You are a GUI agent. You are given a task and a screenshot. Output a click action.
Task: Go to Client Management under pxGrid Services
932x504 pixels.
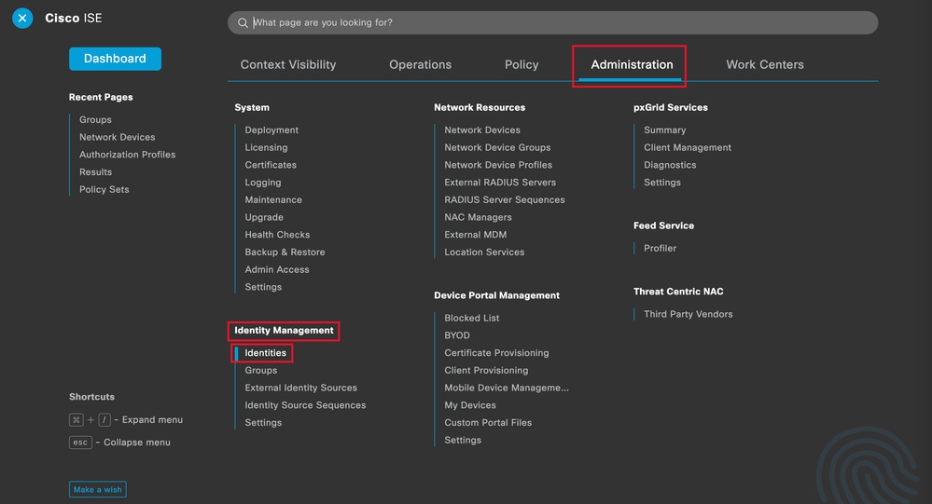688,147
